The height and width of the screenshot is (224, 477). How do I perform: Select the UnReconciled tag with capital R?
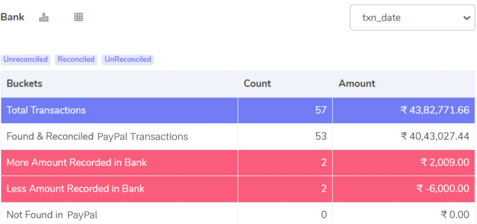[128, 59]
